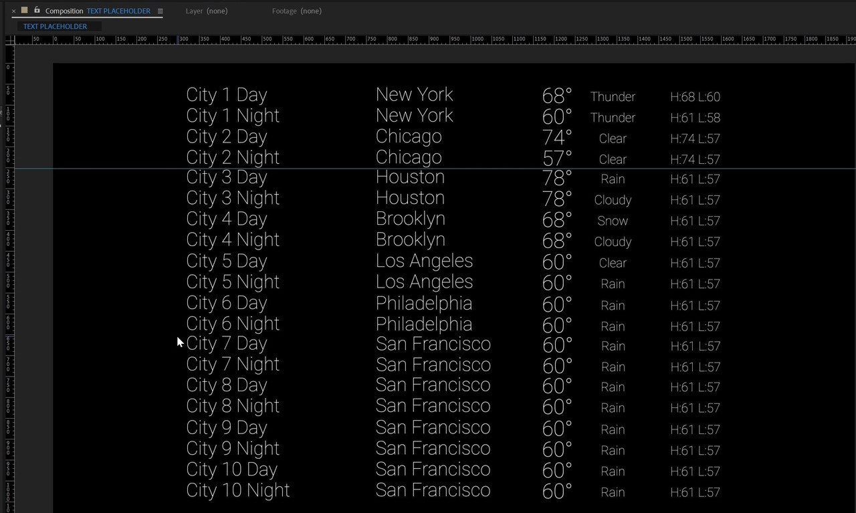Click New York in City 1 Night row
Screen dimensions: 856x513
click(415, 115)
